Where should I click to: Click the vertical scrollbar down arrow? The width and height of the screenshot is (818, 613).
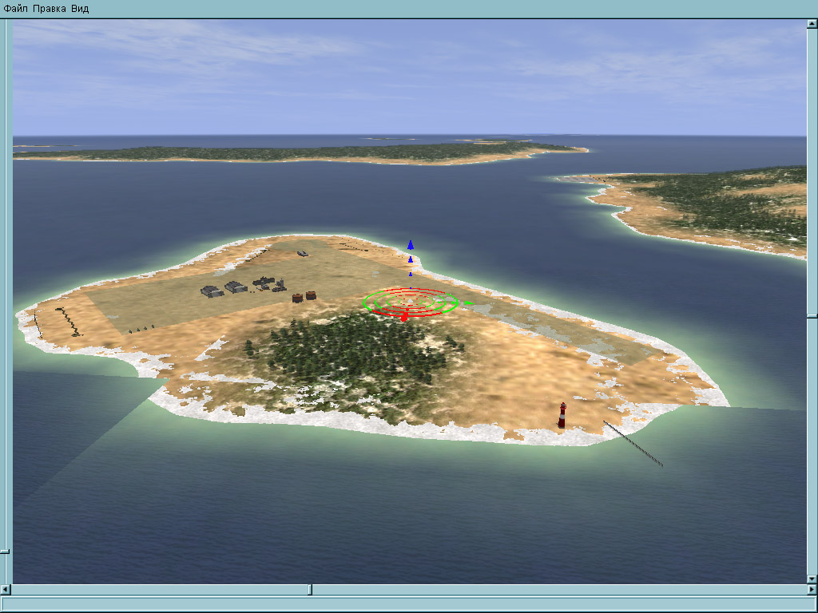pos(812,579)
